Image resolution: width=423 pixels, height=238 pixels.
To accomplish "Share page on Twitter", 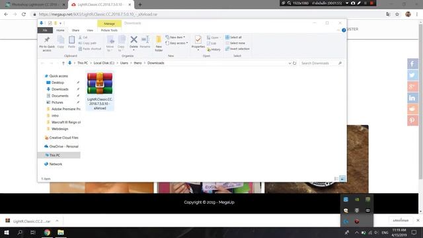I will (x=412, y=75).
